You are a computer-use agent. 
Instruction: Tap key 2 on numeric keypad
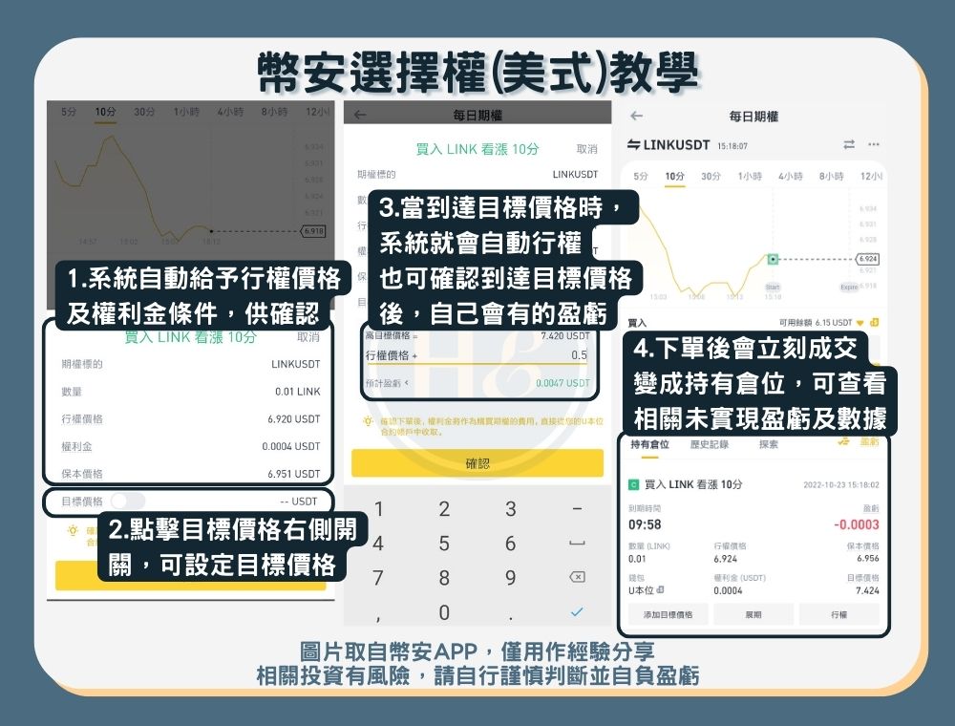click(445, 508)
